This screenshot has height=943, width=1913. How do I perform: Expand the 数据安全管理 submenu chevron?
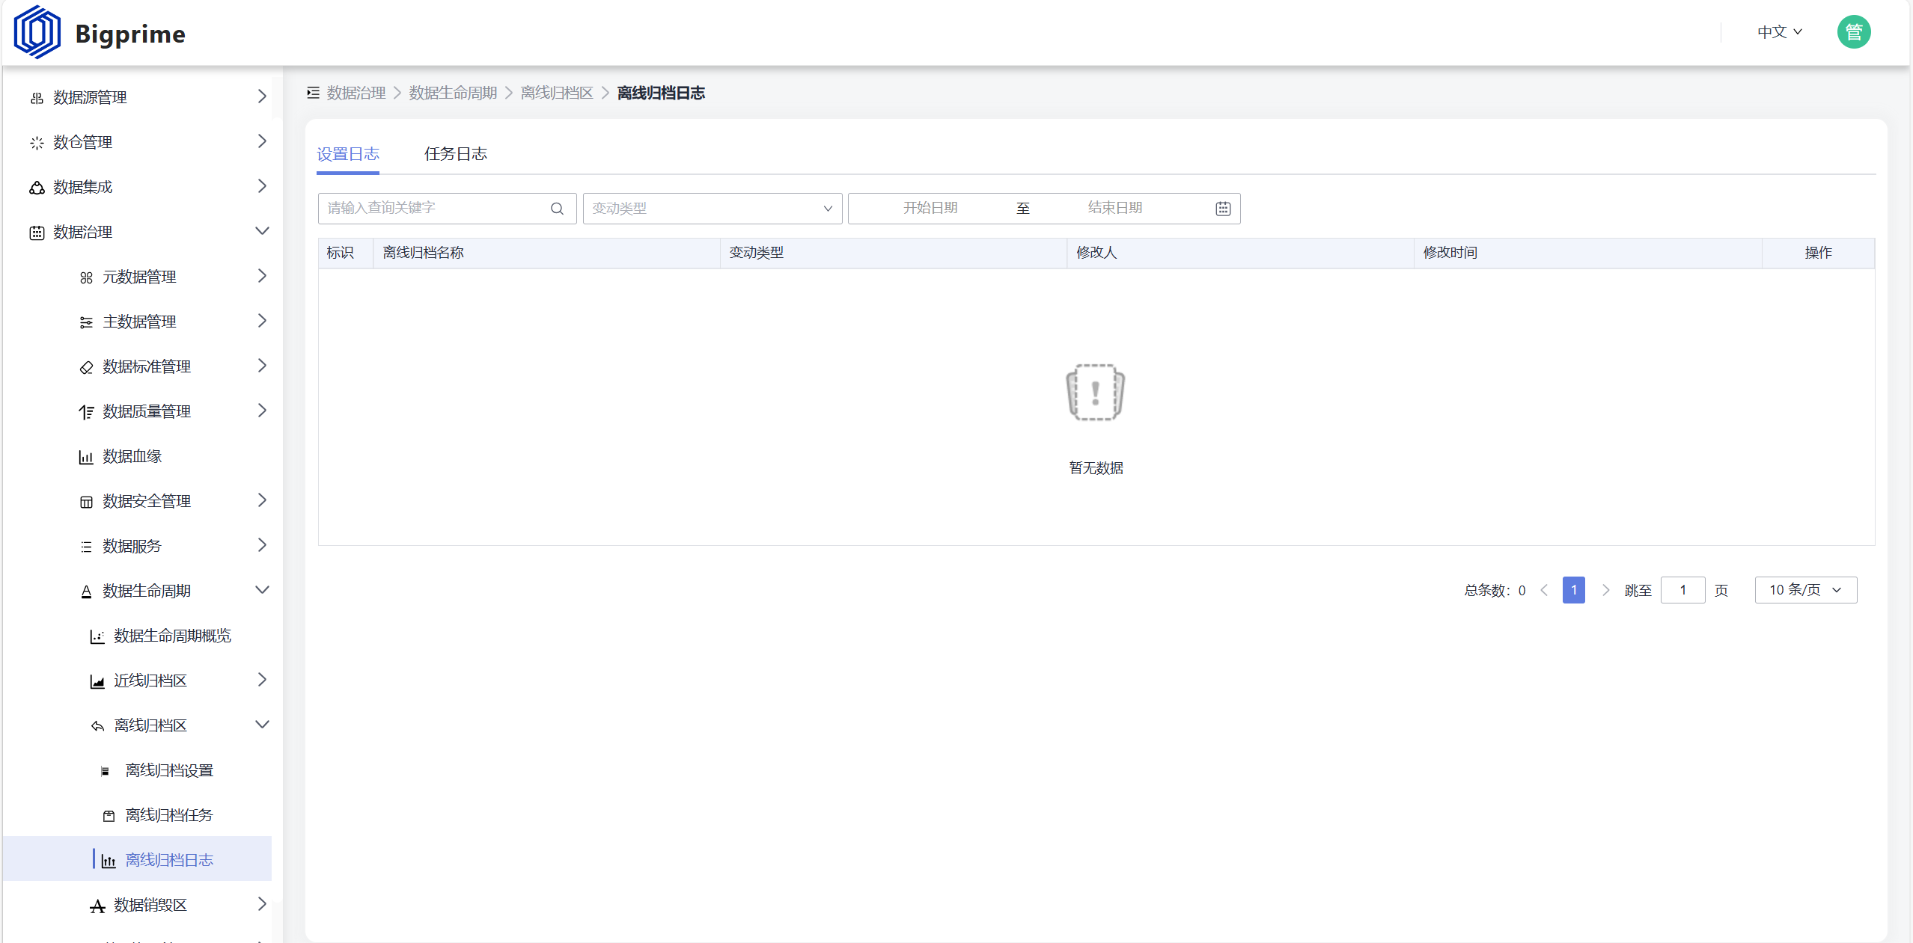pyautogui.click(x=261, y=500)
